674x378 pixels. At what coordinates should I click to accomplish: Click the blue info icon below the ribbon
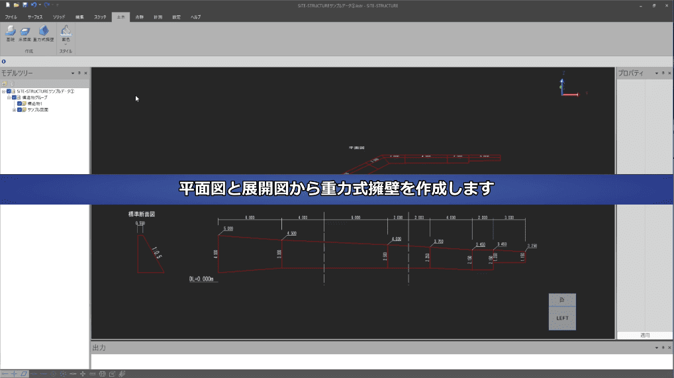3,62
